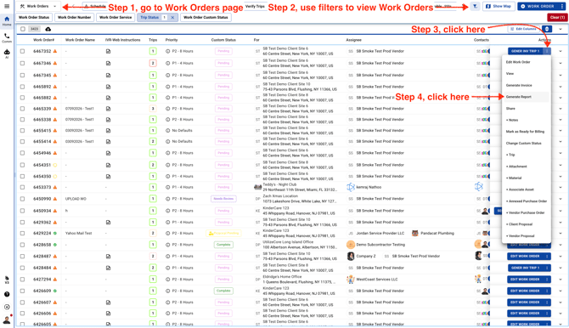Click the circular target icon in sidebar
The width and height of the screenshot is (569, 328).
point(7,307)
